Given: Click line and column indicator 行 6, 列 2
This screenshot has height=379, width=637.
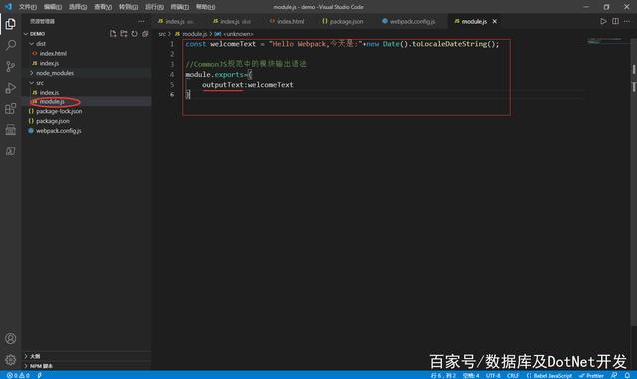Looking at the screenshot, I should (x=443, y=375).
